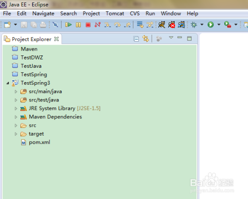
Task: Click the red Terminate icon
Action: click(x=88, y=25)
